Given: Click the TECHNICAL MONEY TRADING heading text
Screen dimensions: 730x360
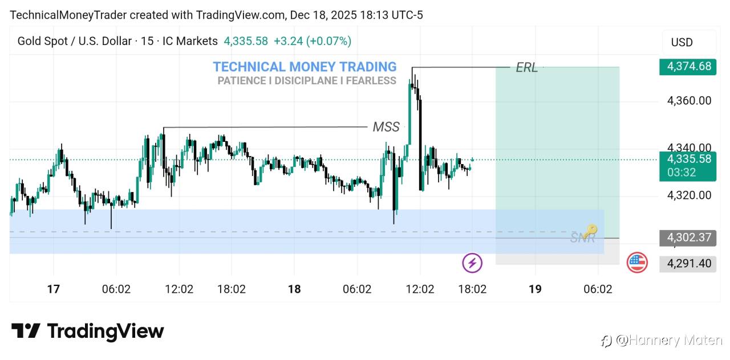Looking at the screenshot, I should (x=305, y=67).
